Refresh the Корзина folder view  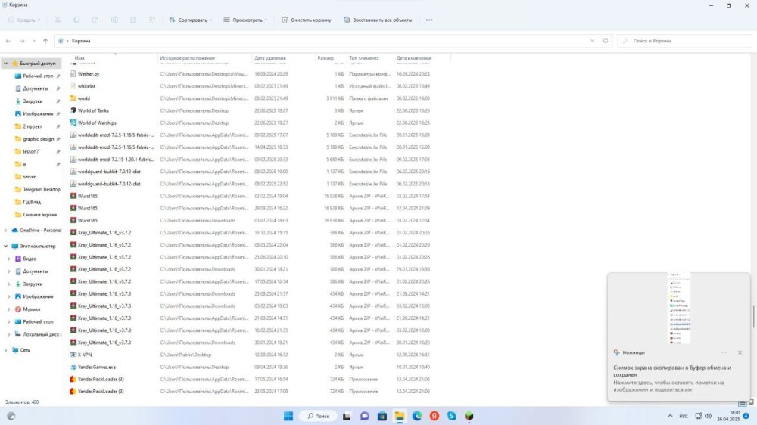coord(606,41)
